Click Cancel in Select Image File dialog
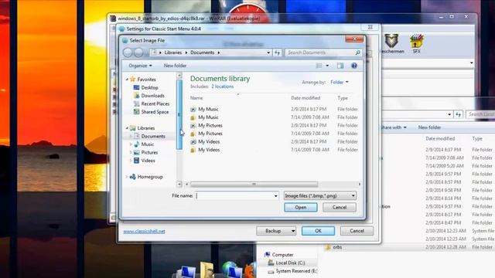Screen dimensions: 495x278 pyautogui.click(x=340, y=208)
